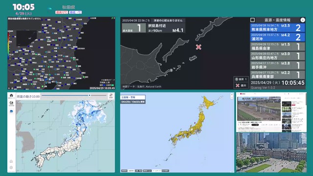Click the outlined house icon above the gear
Image resolution: width=313 pixels, height=176 pixels.
pos(11,161)
